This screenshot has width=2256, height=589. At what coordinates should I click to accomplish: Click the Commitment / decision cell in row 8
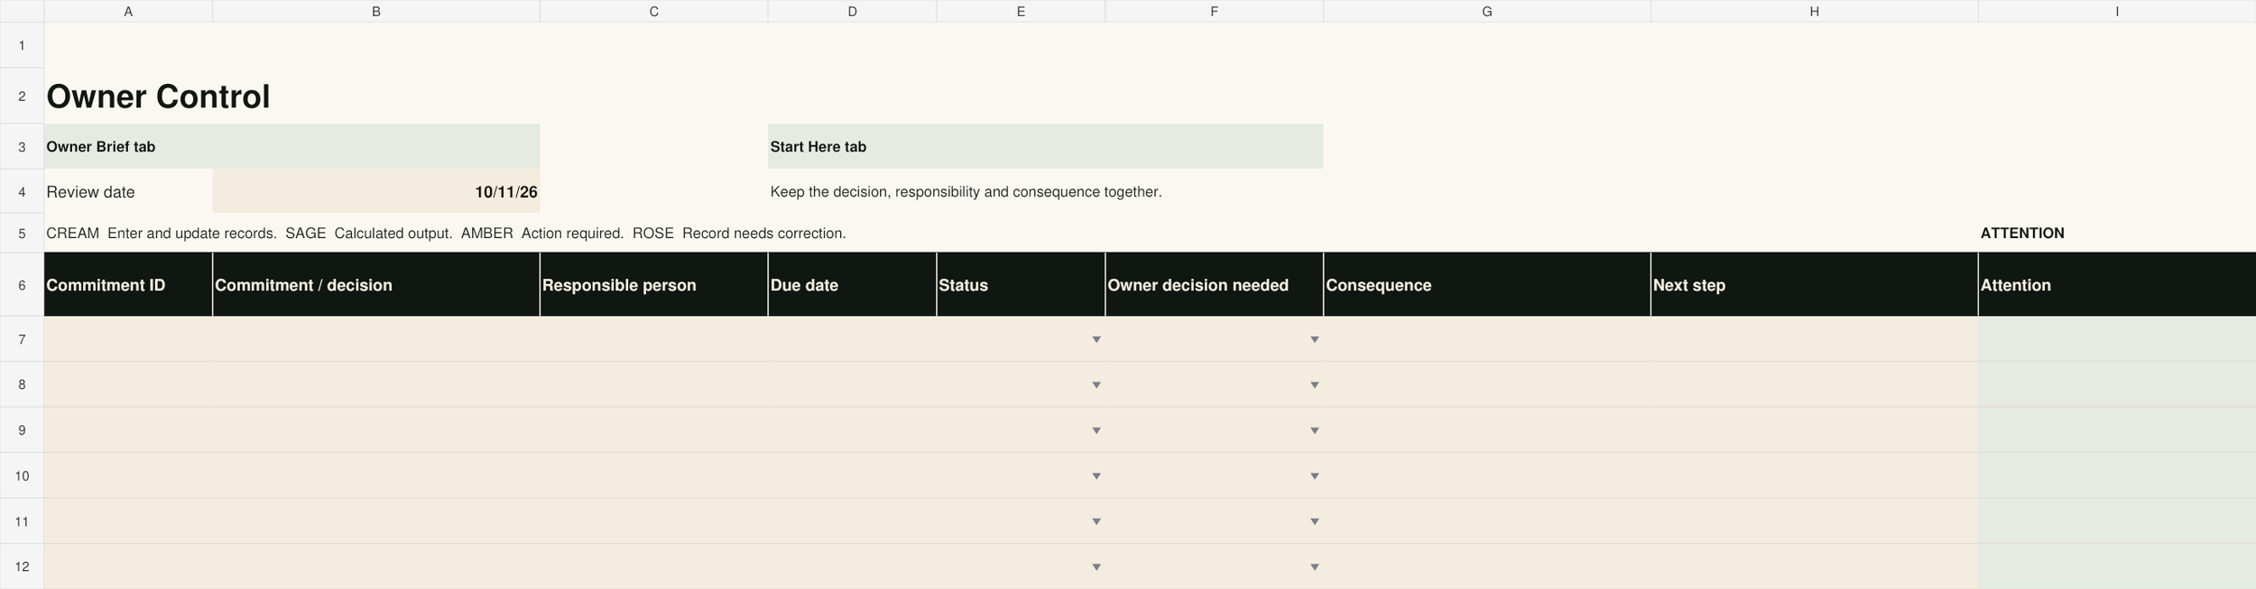(x=376, y=385)
